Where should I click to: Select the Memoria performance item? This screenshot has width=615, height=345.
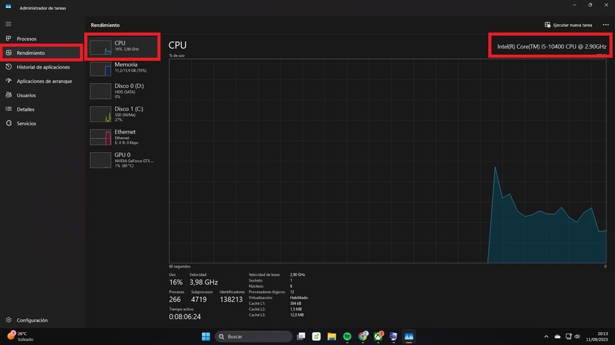122,68
